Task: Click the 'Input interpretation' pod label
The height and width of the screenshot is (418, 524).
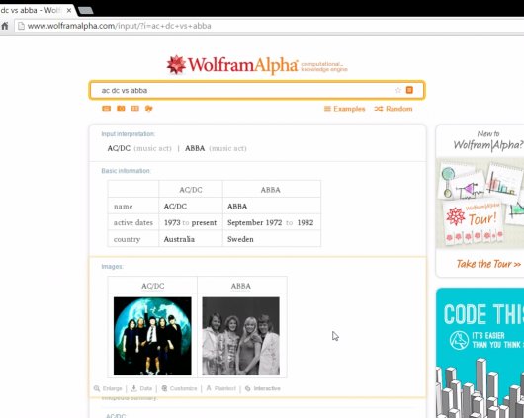Action: pos(128,134)
